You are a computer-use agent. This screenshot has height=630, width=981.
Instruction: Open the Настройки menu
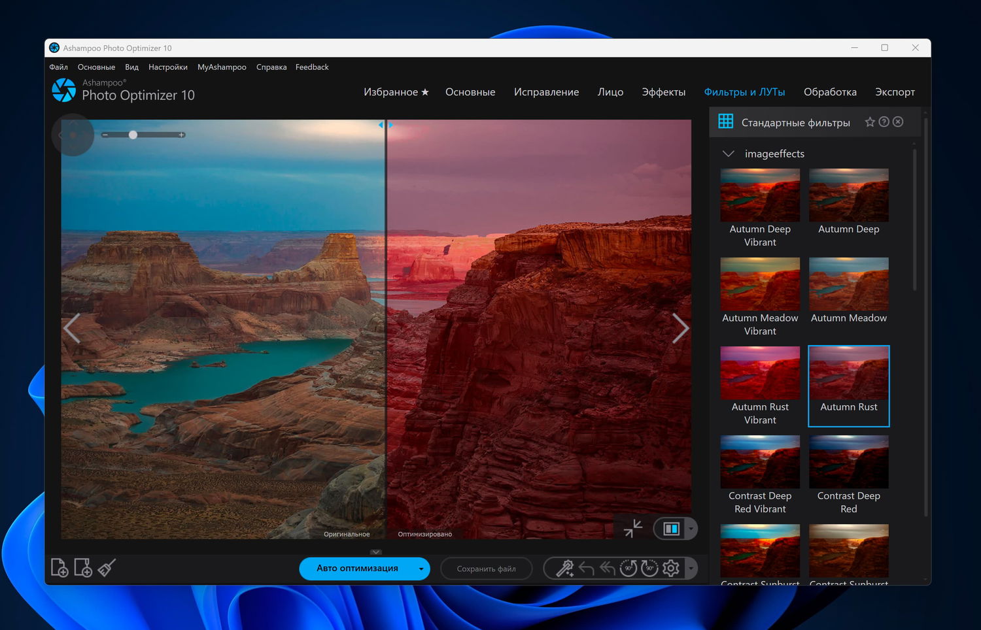point(168,67)
